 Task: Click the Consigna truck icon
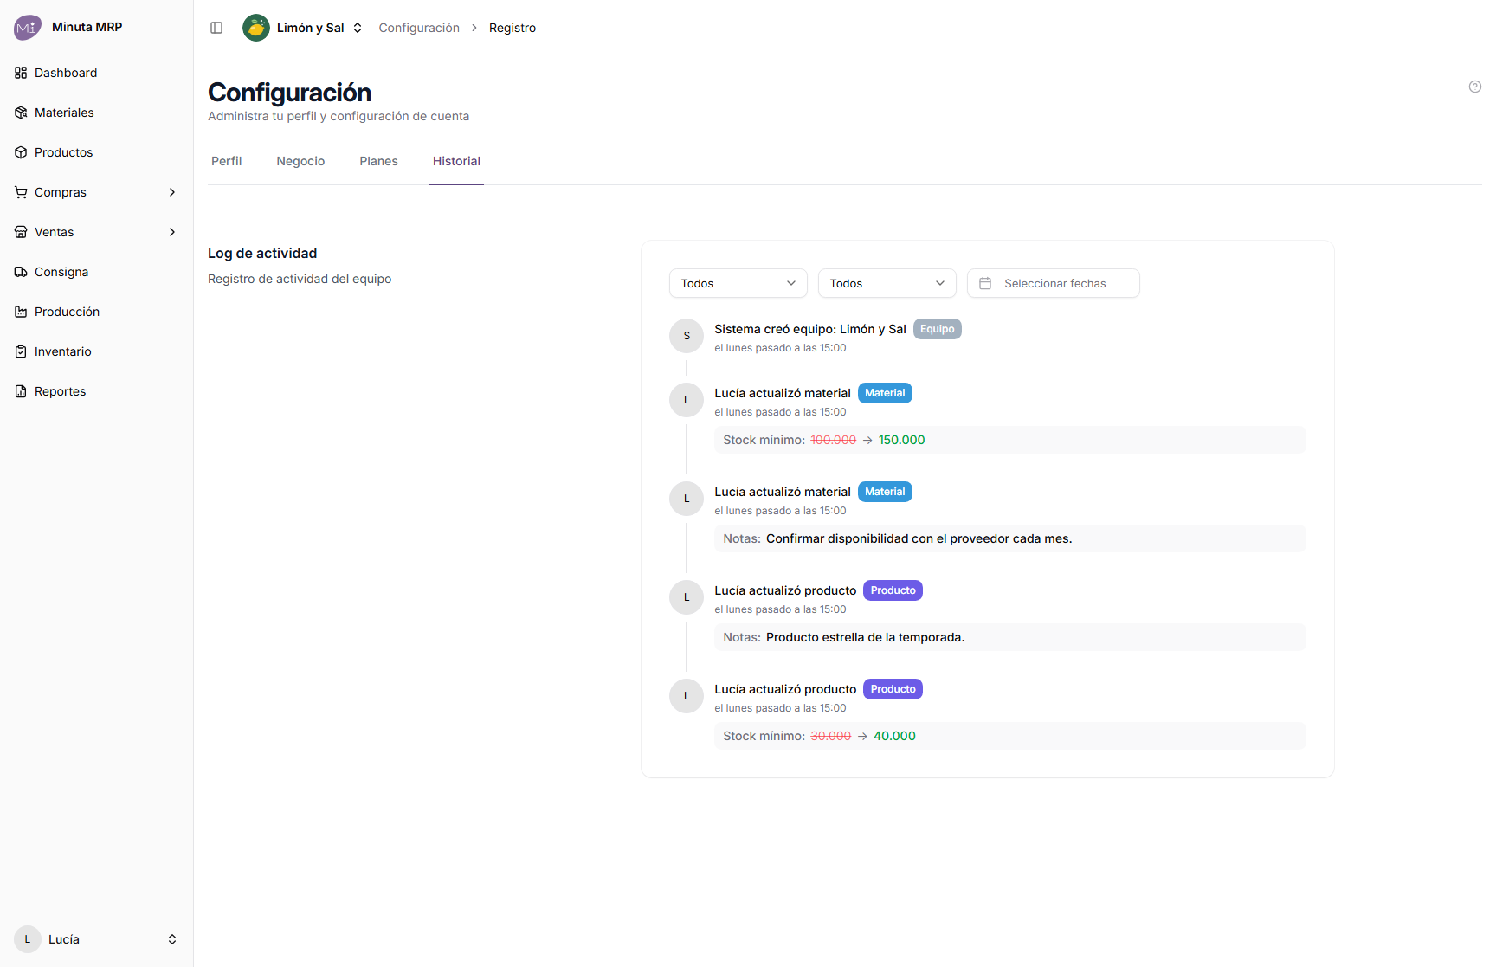21,272
